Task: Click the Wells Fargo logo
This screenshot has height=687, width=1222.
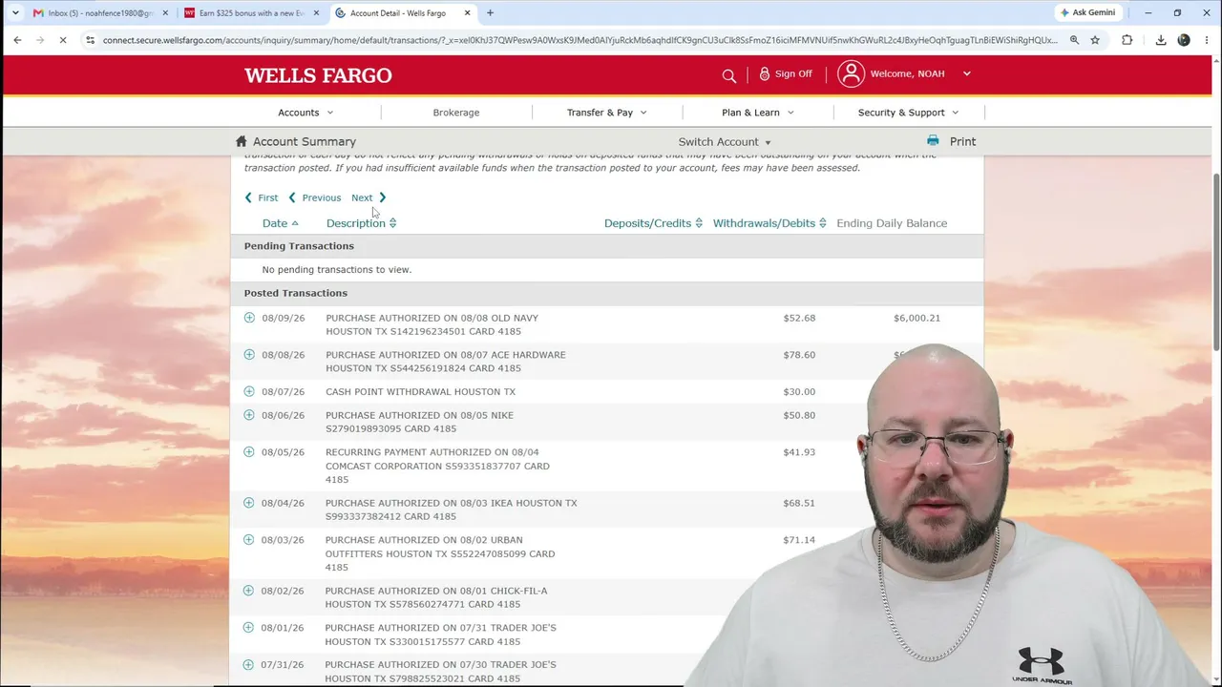Action: pyautogui.click(x=318, y=75)
